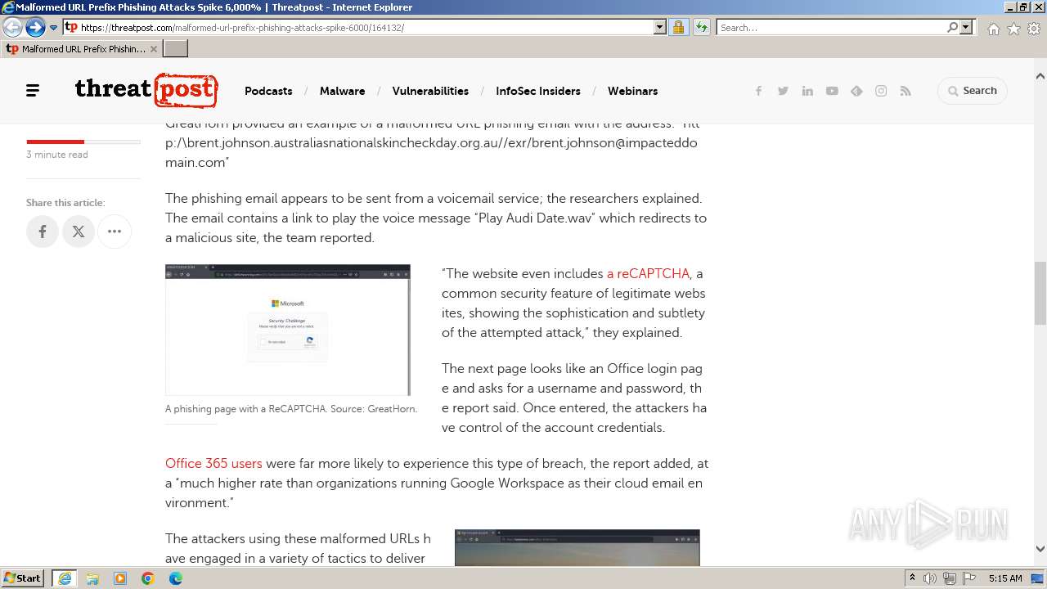The height and width of the screenshot is (589, 1047).
Task: Open the RSS feed icon in header
Action: [905, 91]
